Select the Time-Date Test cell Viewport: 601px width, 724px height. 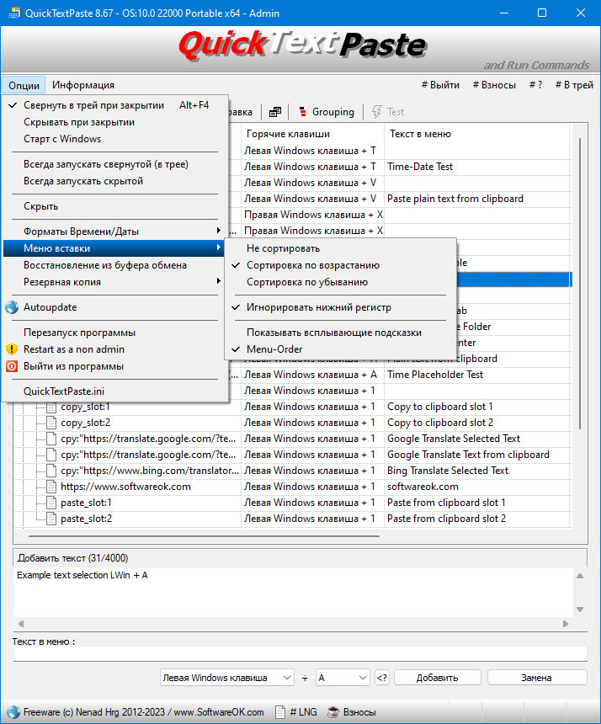coord(478,167)
